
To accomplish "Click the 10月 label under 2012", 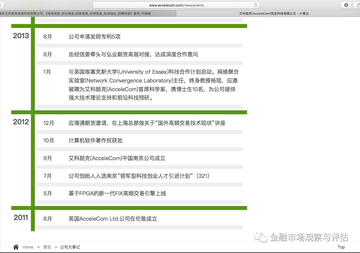I will pos(49,140).
